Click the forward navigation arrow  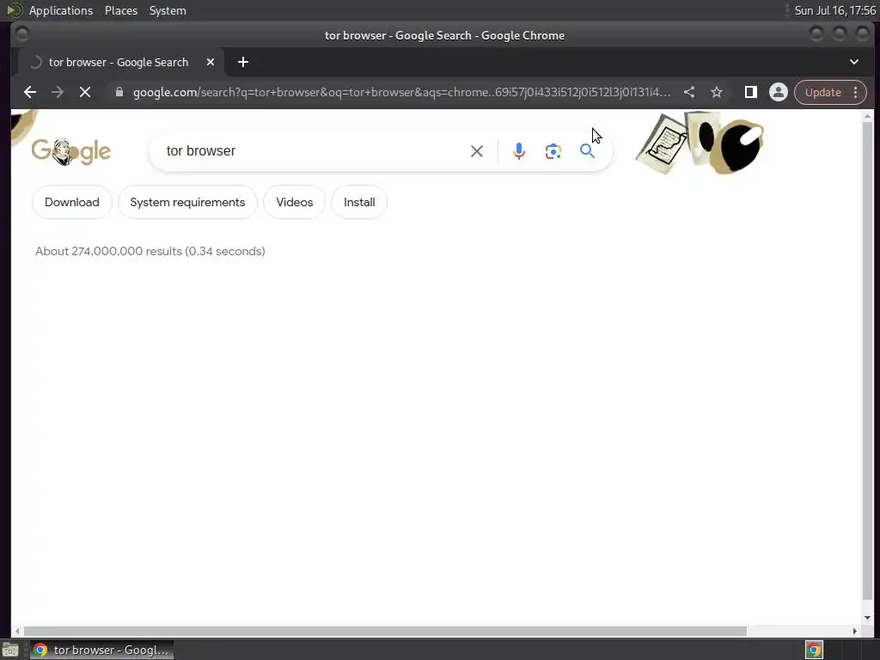coord(58,92)
